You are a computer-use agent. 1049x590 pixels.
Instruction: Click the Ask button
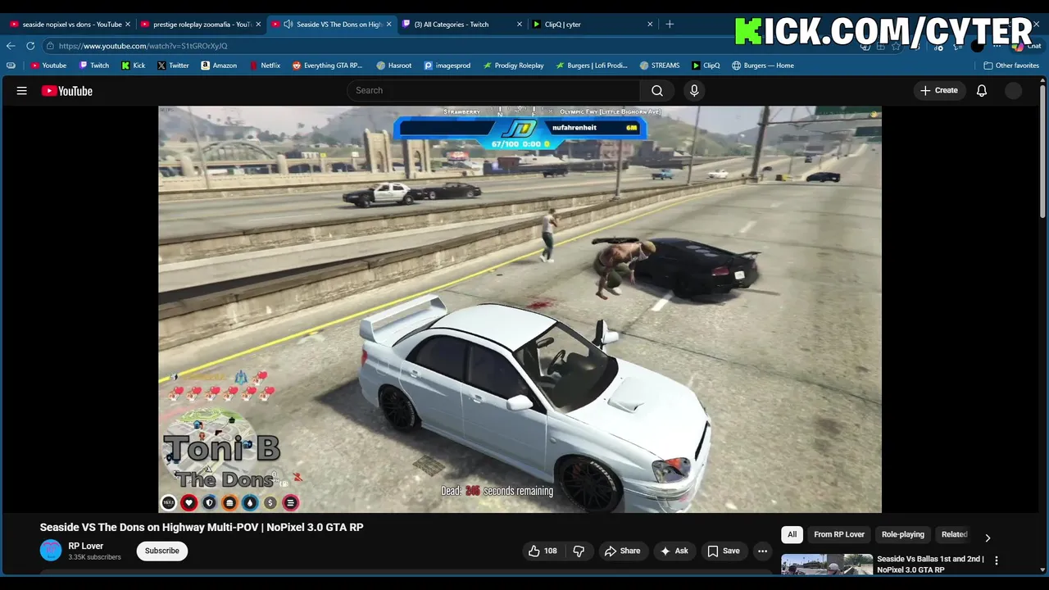[x=674, y=551]
